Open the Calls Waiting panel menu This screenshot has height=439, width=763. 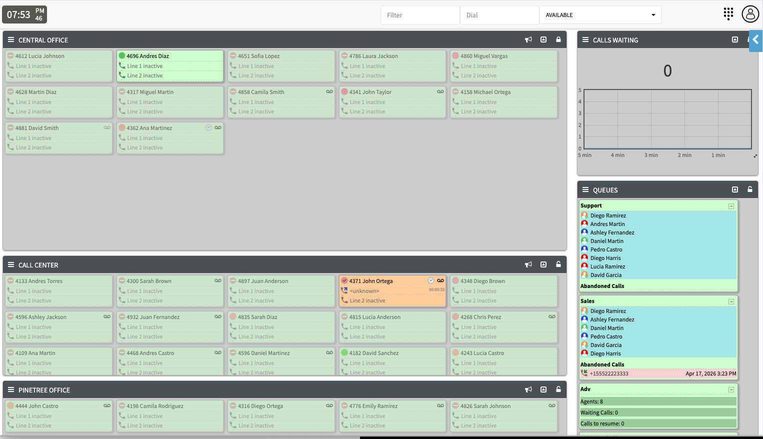[585, 40]
